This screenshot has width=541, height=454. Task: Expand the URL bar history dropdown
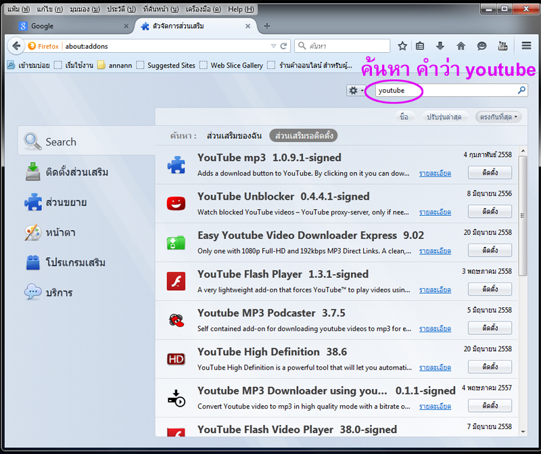click(273, 46)
